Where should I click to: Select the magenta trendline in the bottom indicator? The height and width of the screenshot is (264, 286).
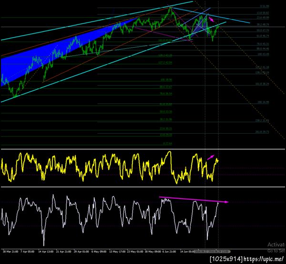pyautogui.click(x=194, y=200)
